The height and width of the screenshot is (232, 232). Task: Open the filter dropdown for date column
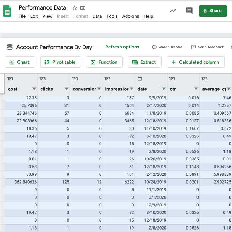click(164, 89)
